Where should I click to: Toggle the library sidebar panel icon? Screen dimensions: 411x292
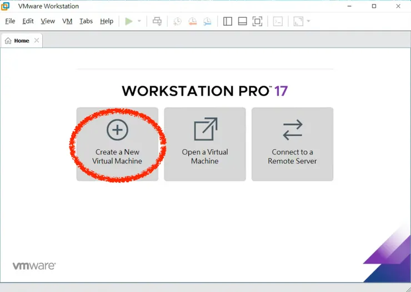228,21
